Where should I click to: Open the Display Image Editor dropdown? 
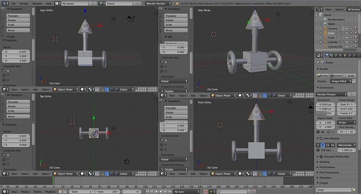[x=341, y=81]
